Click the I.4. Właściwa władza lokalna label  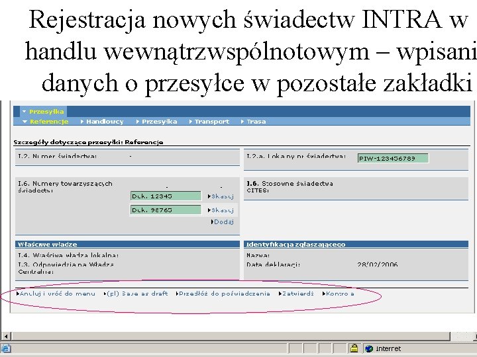[x=68, y=255]
